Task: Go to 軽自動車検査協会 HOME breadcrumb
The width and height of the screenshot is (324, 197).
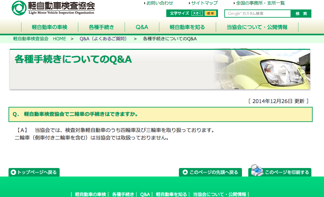Action: click(x=39, y=39)
